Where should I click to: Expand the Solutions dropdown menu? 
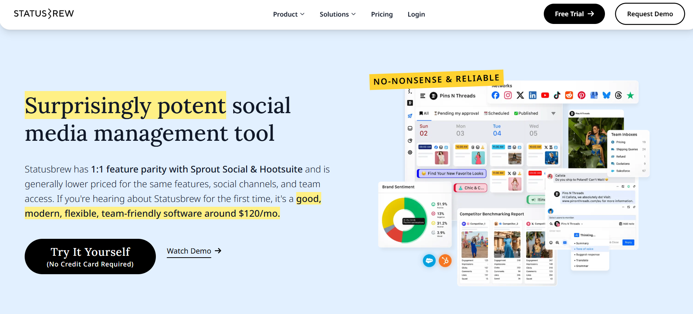(337, 14)
